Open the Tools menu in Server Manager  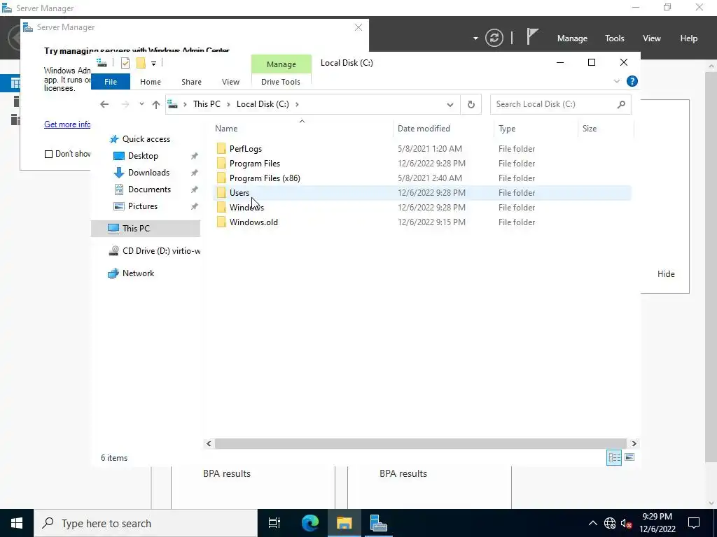coord(615,38)
